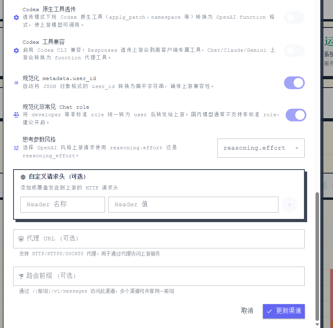Disable the 规范化 metadata.user_id switch
Screen dimensions: 333x328
click(294, 83)
